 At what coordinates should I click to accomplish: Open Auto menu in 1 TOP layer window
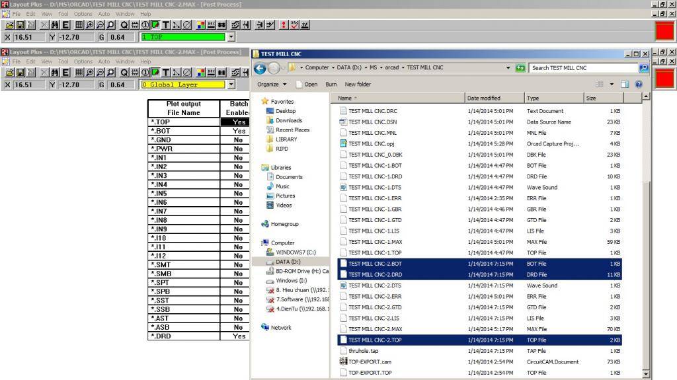(104, 14)
